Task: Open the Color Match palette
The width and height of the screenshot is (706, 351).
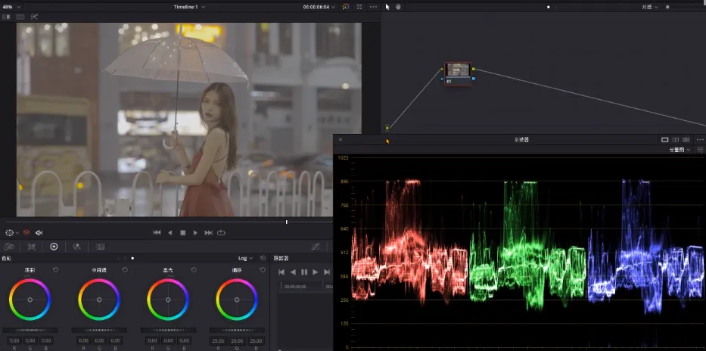Action: coord(32,247)
